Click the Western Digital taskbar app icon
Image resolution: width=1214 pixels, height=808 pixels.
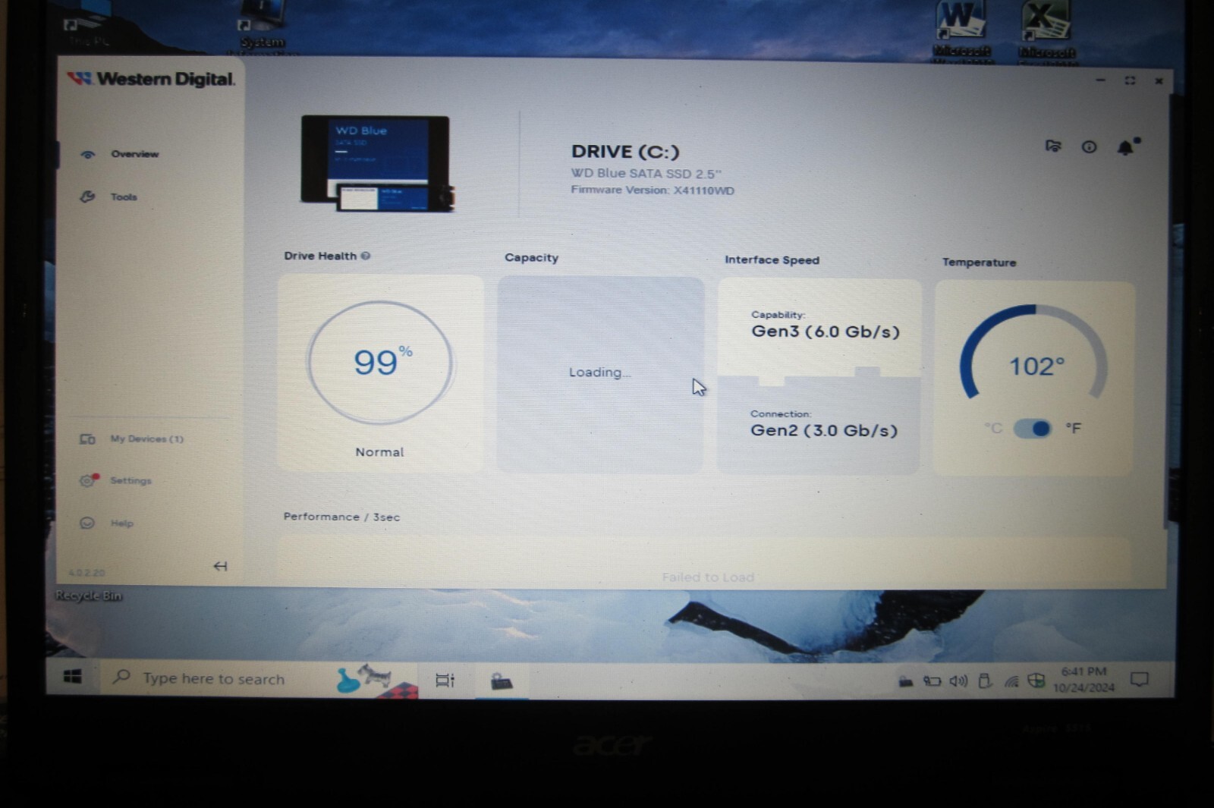(502, 682)
